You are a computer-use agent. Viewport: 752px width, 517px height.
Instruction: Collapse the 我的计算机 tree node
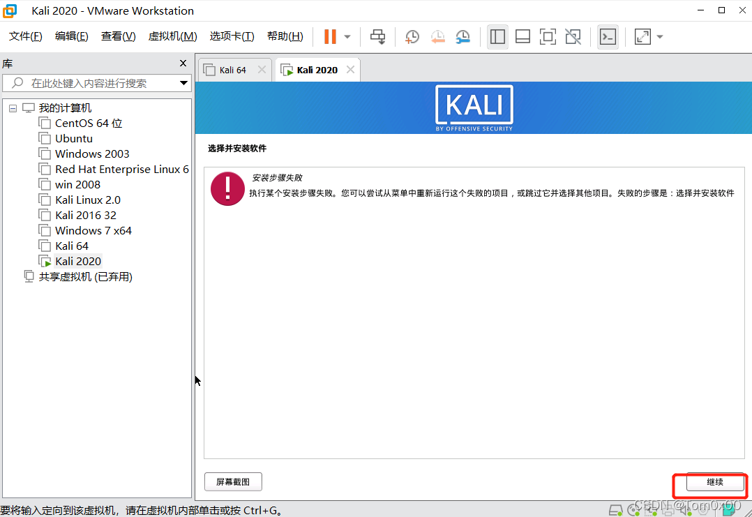pyautogui.click(x=13, y=108)
